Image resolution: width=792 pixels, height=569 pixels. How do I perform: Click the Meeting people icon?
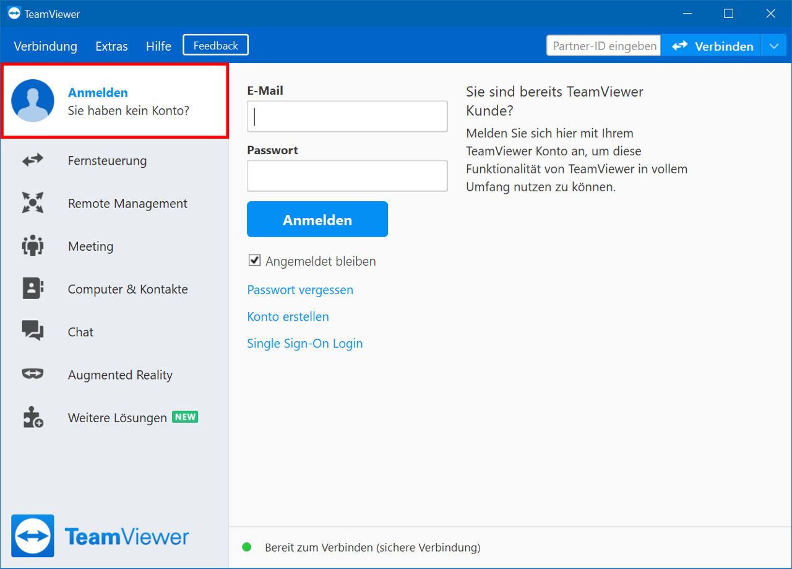(x=33, y=246)
